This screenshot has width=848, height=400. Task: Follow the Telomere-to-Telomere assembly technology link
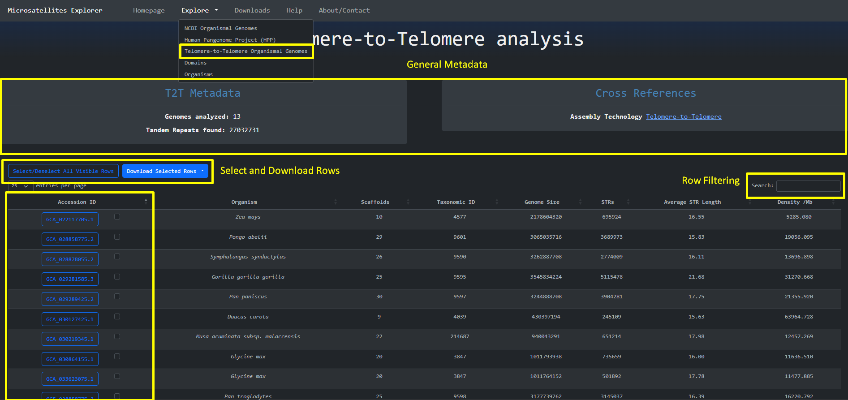[x=684, y=117]
